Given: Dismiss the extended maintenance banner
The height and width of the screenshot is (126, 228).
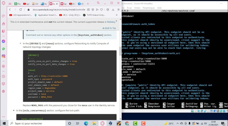Looking at the screenshot, I should 116,21.
